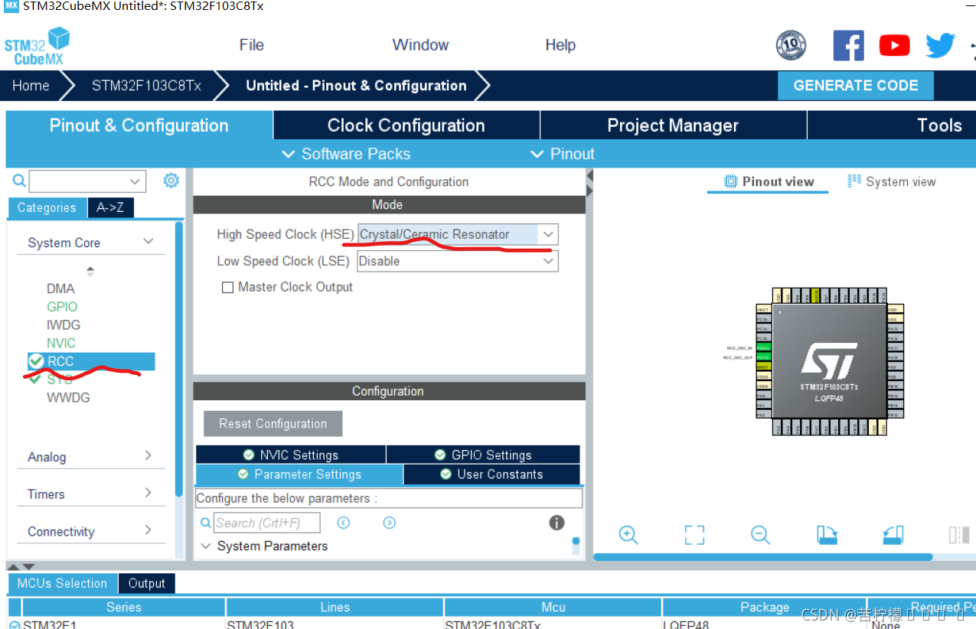Click the parameter Search (Ctrl+F) field

tap(266, 523)
